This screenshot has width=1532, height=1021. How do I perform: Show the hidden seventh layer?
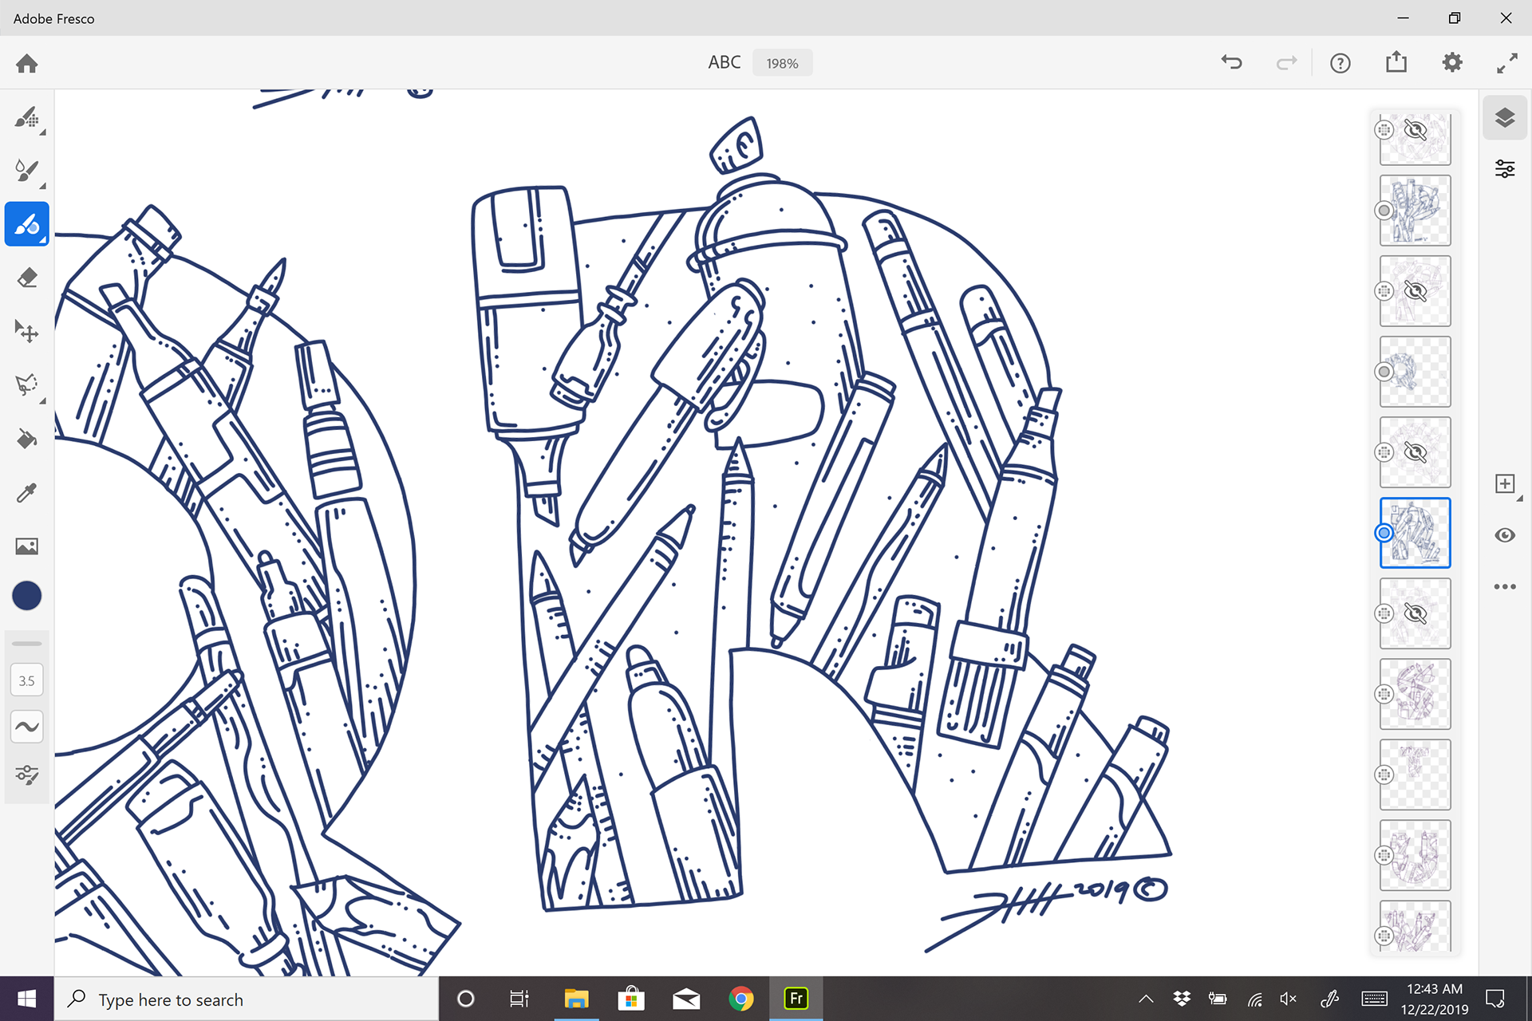tap(1416, 613)
